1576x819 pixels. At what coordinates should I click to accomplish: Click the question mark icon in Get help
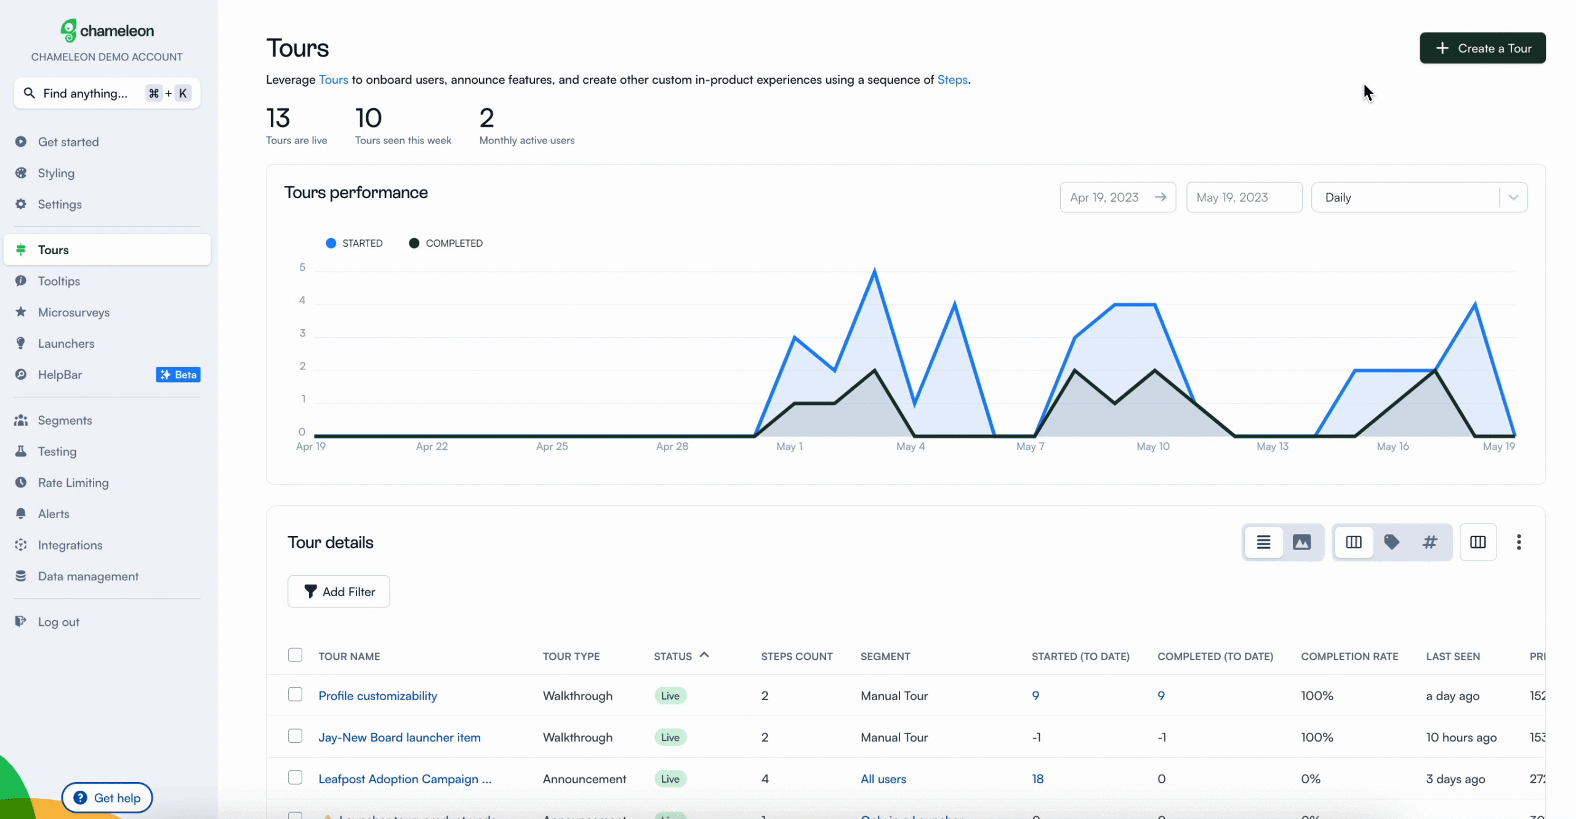coord(80,797)
